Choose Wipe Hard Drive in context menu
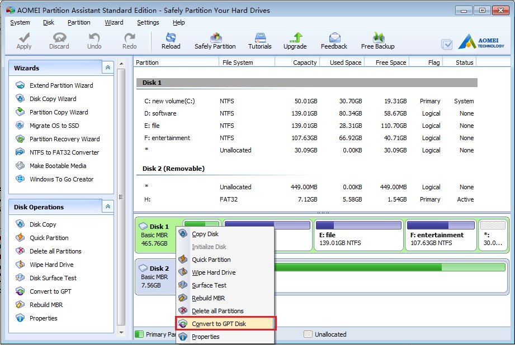This screenshot has height=345, width=515. coord(225,272)
